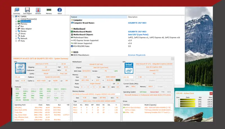Screen dimensions: 225x129
Task: Click the Video Adapter card icon in tree
Action: [x=19, y=29]
